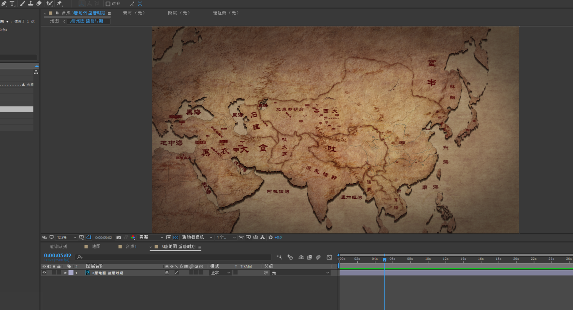Click the 06s mark on the time ruler
The image size is (573, 310).
tap(393, 259)
